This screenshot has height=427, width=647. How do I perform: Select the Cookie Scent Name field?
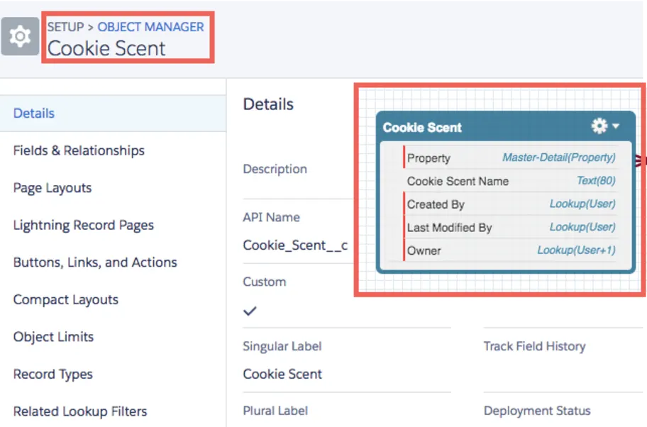[458, 181]
